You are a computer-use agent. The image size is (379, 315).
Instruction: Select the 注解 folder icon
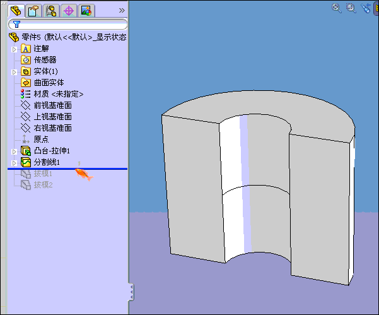(26, 49)
